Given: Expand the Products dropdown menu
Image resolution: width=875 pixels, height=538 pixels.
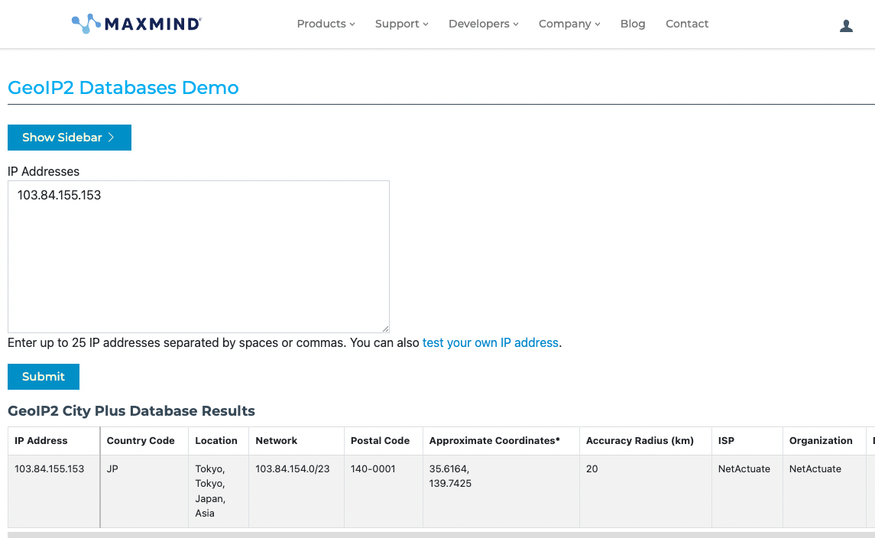Looking at the screenshot, I should [326, 24].
